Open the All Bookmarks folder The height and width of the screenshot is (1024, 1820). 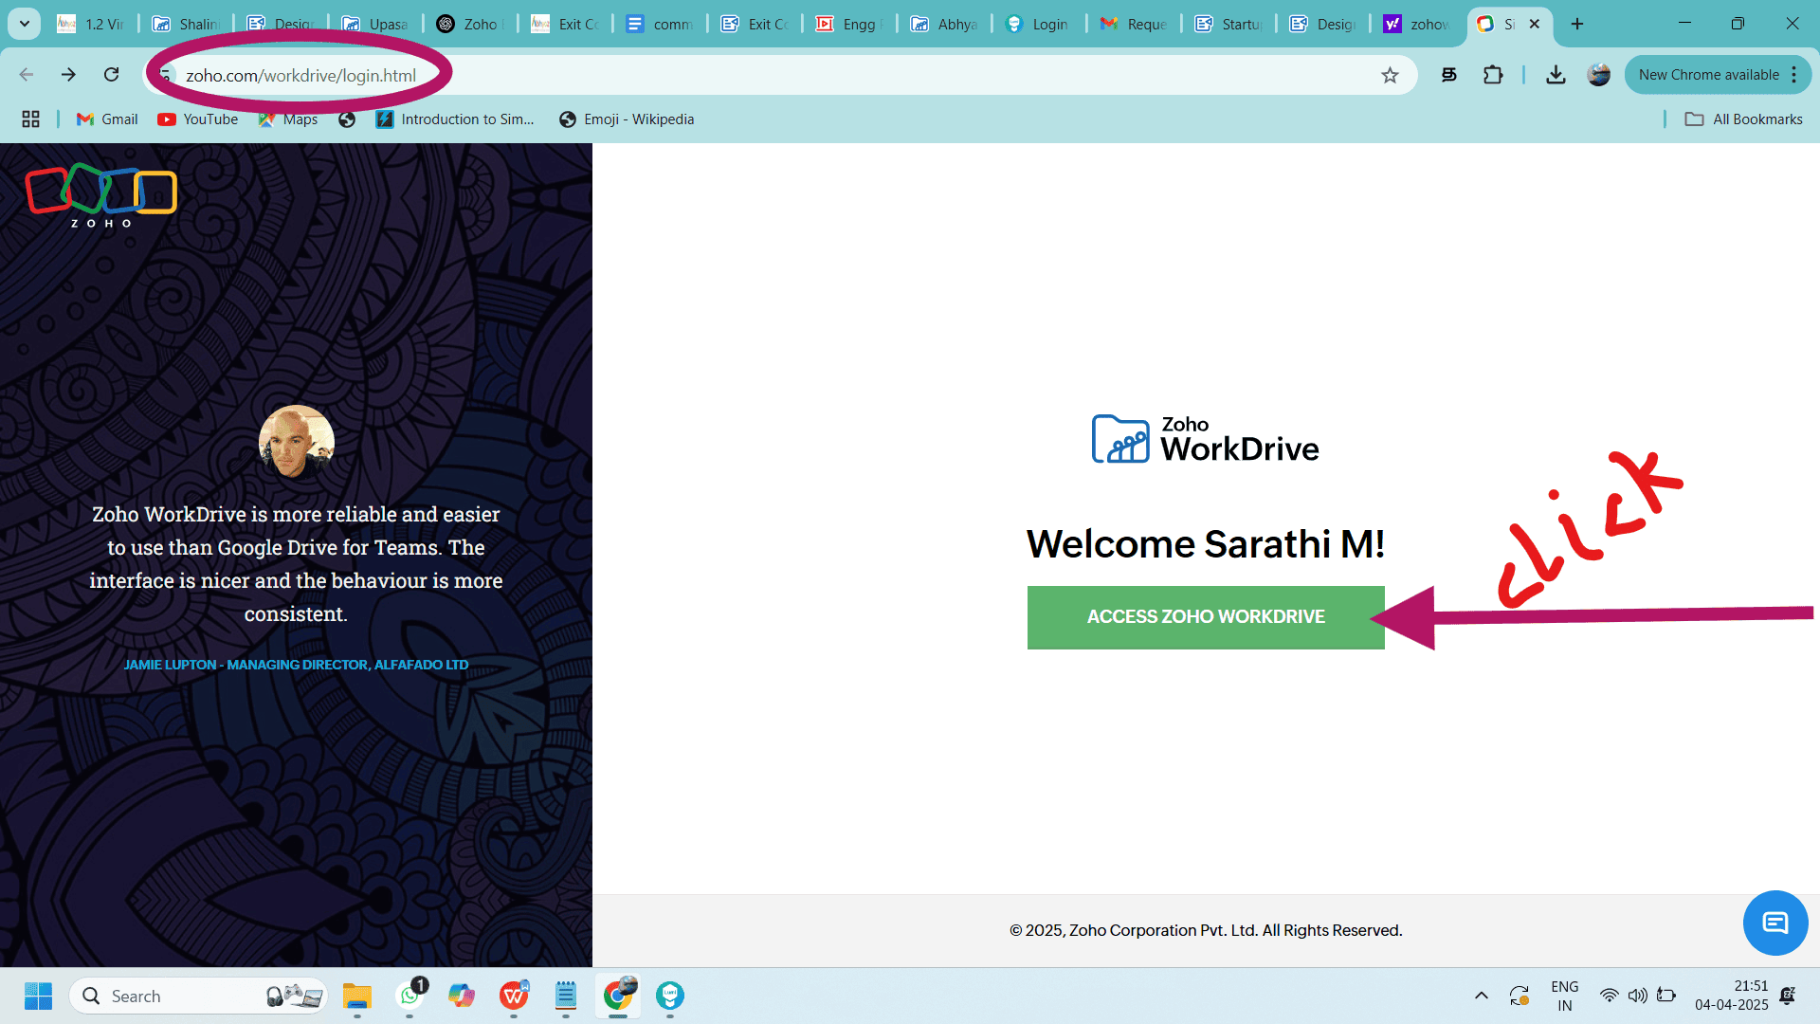click(1743, 119)
